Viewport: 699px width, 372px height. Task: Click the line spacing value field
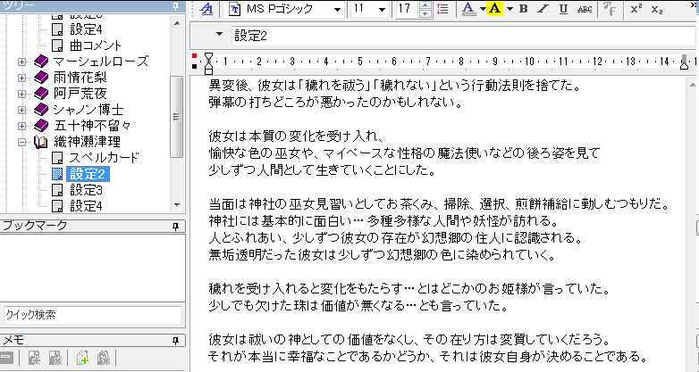(x=408, y=9)
